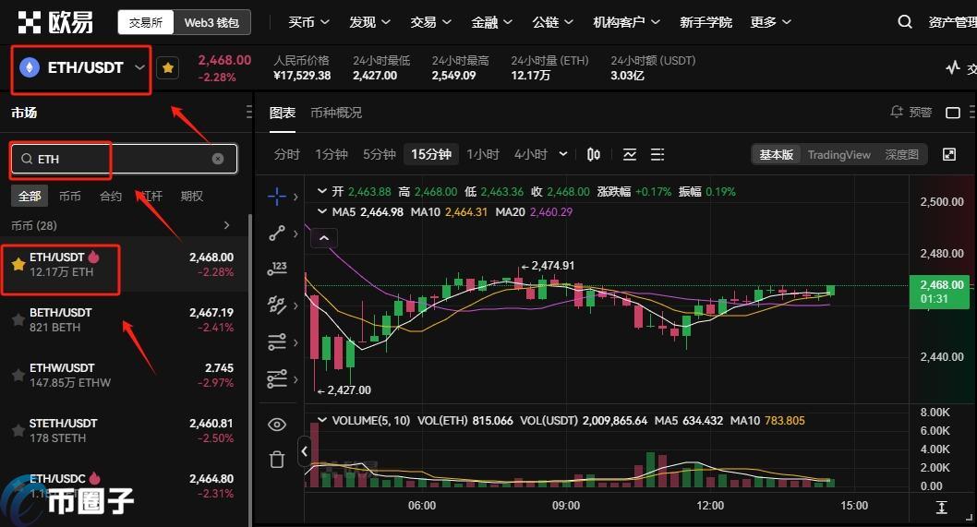Select the 币币 market filter tab

coord(70,197)
